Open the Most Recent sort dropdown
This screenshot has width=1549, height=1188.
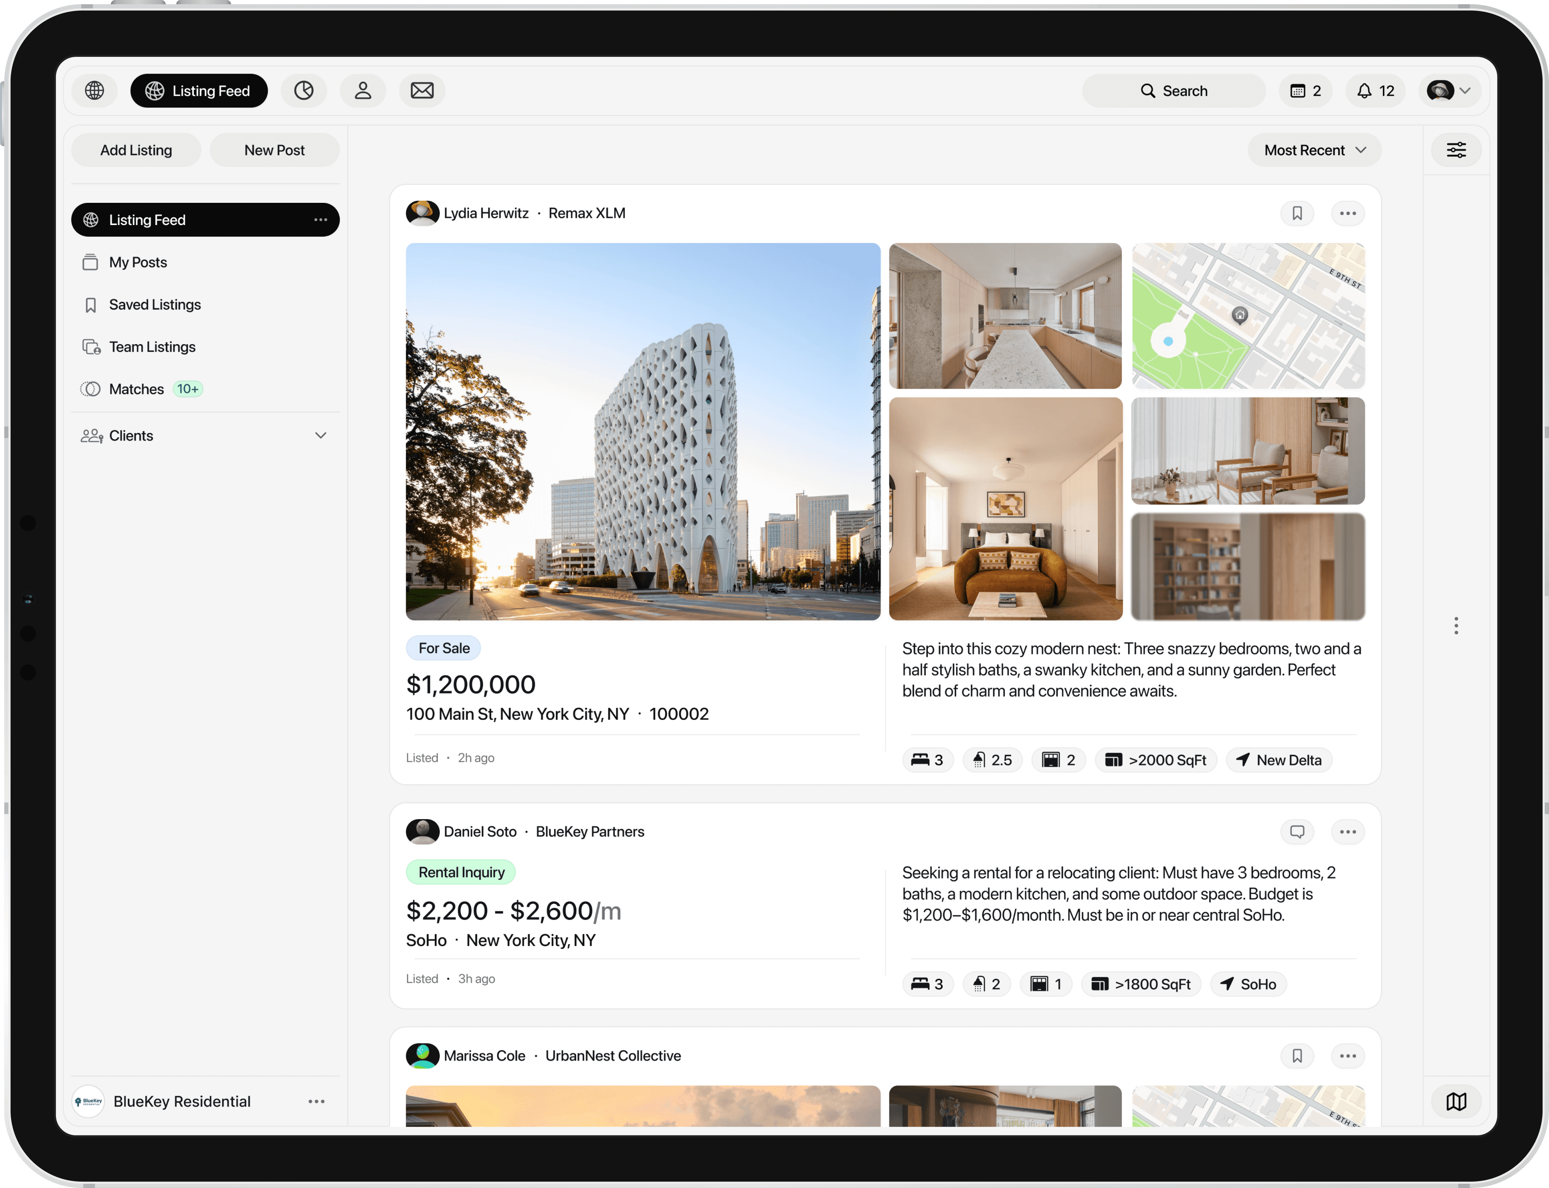1314,150
